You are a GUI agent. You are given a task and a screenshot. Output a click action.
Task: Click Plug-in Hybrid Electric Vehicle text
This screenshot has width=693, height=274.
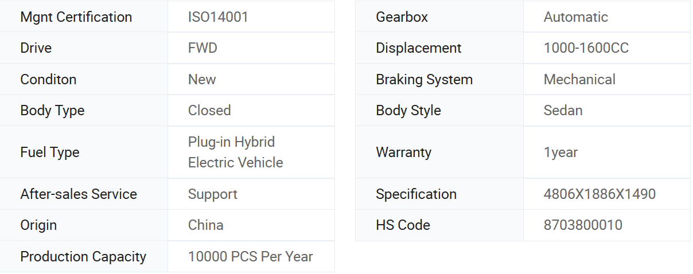(x=236, y=152)
